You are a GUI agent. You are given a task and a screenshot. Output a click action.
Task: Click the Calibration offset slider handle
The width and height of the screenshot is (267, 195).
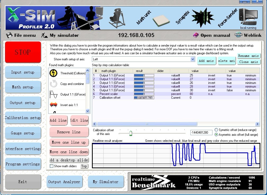tap(131, 133)
